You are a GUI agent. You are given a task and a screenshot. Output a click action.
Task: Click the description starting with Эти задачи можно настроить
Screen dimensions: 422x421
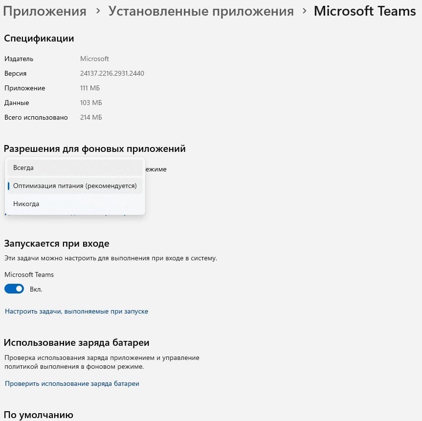(x=111, y=258)
